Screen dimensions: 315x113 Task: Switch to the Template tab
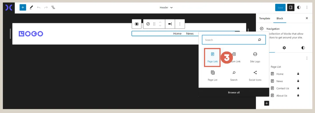265,18
